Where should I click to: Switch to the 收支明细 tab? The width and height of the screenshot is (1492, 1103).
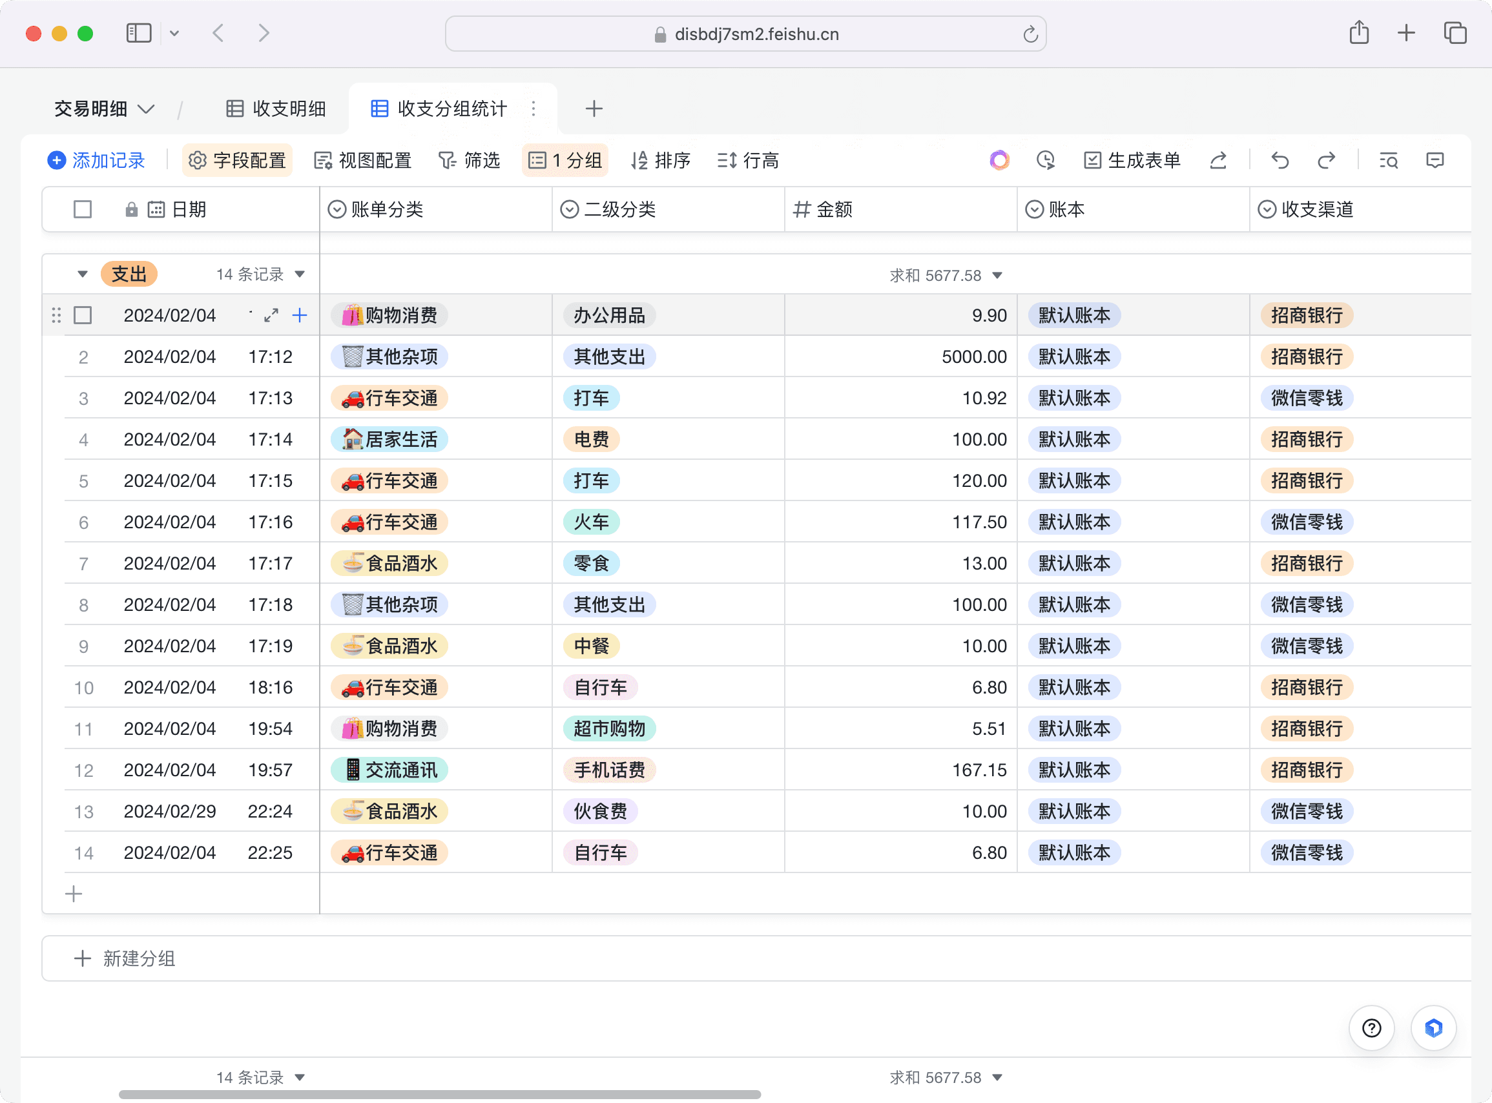point(276,109)
